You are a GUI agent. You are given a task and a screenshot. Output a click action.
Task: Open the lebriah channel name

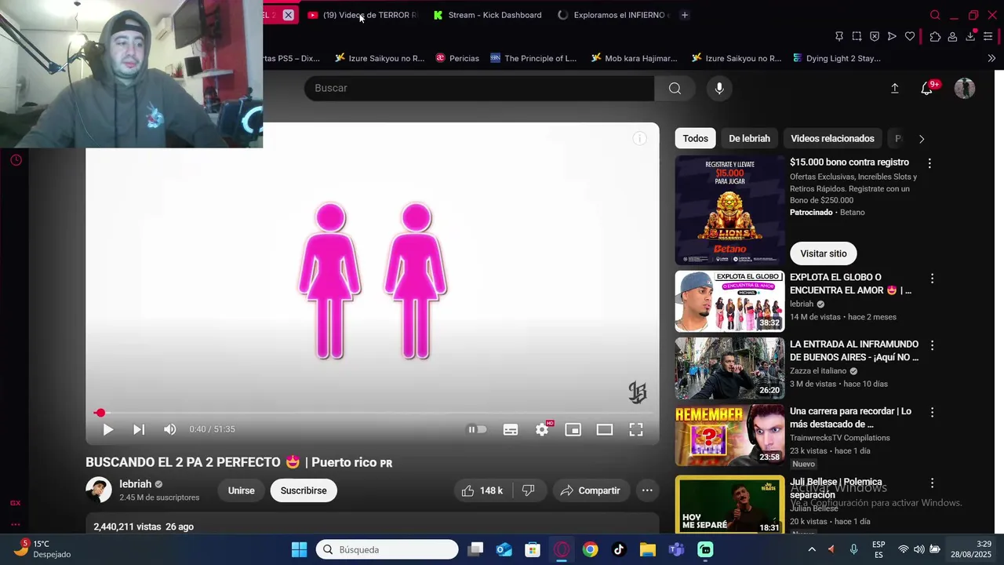(x=135, y=484)
